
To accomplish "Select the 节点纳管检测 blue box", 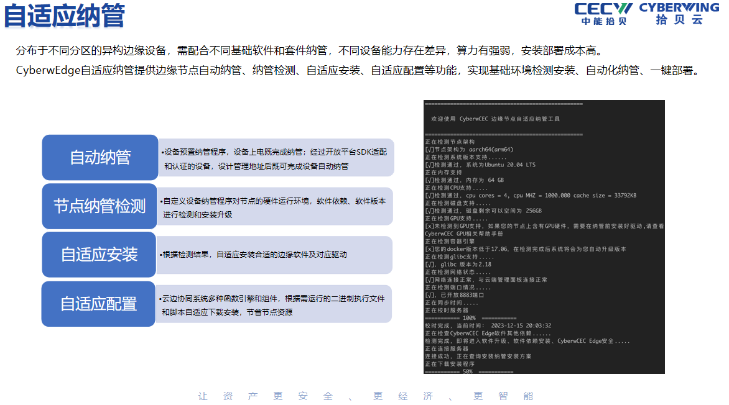I will 100,206.
